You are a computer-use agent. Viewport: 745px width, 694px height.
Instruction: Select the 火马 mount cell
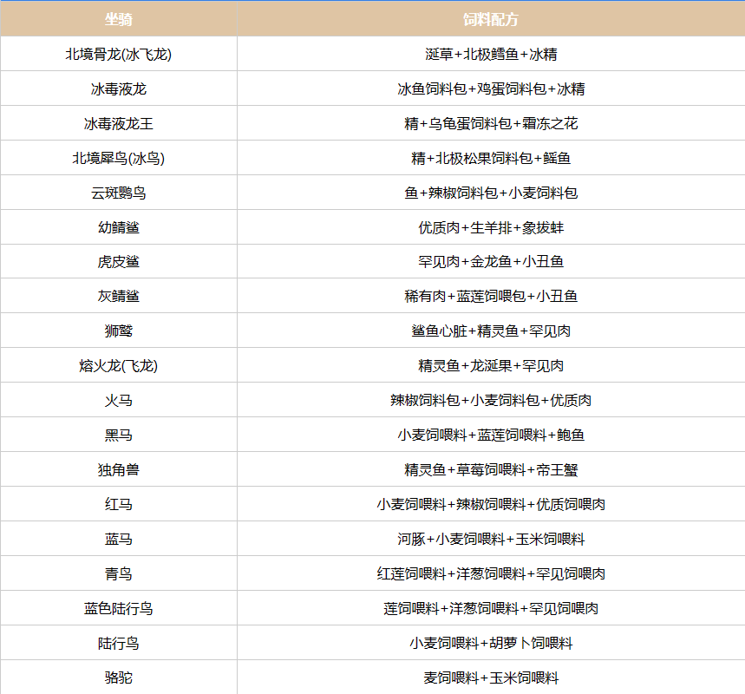pos(118,400)
